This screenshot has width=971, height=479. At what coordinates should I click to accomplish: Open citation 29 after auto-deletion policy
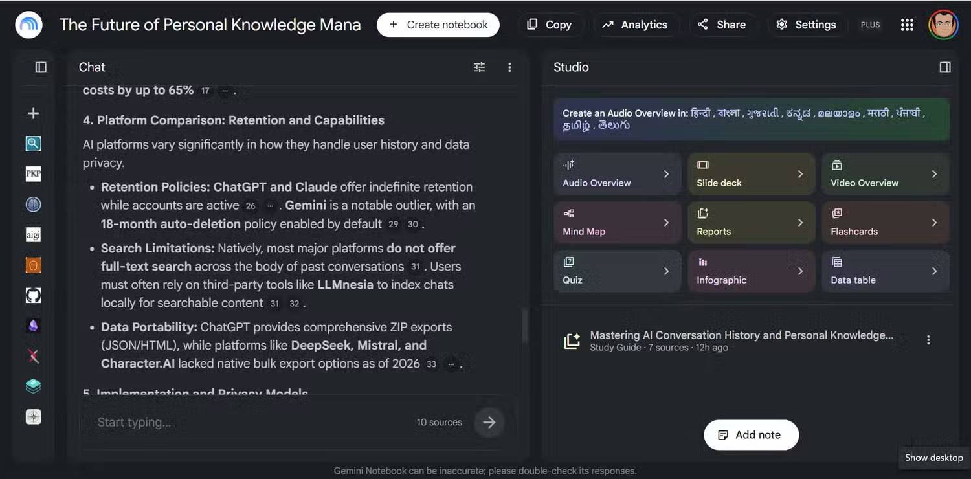393,224
